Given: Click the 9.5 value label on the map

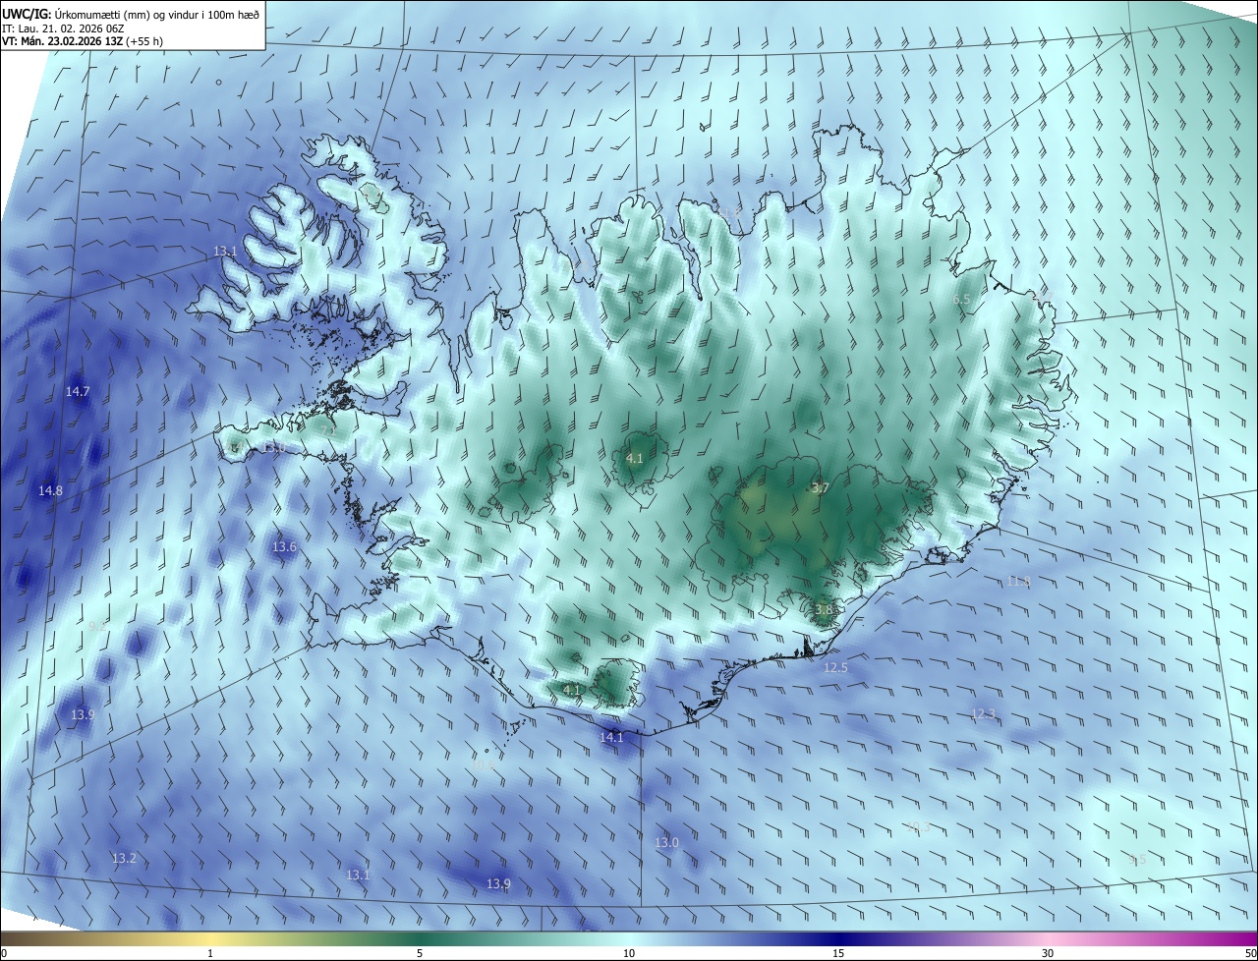Looking at the screenshot, I should [1136, 859].
